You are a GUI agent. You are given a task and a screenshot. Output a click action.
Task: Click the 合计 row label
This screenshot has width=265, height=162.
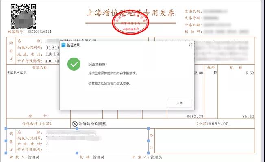pyautogui.click(x=38, y=116)
